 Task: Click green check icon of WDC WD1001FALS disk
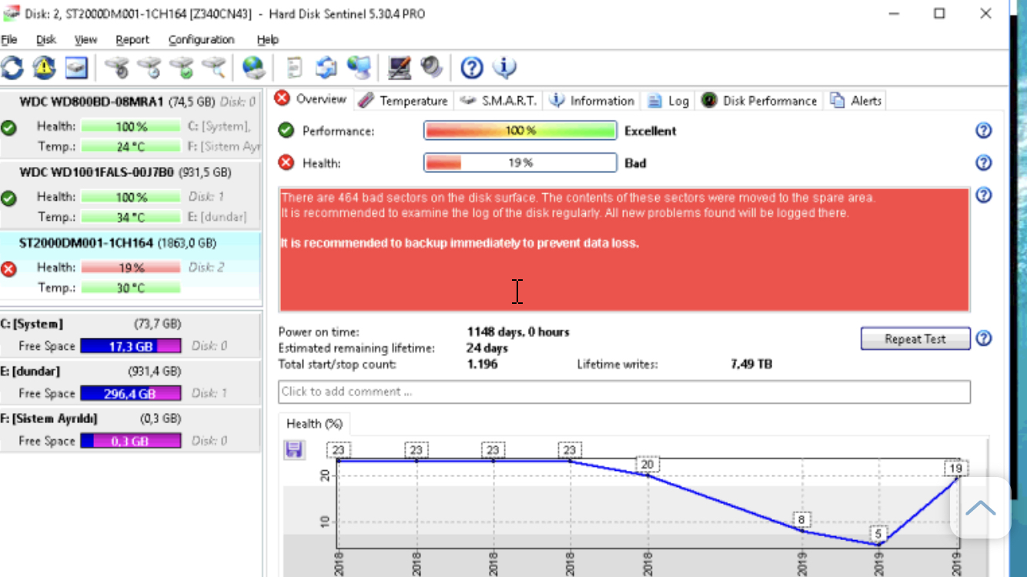pos(8,198)
